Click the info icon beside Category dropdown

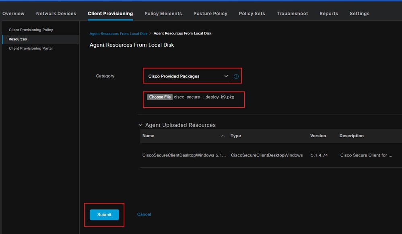[236, 76]
